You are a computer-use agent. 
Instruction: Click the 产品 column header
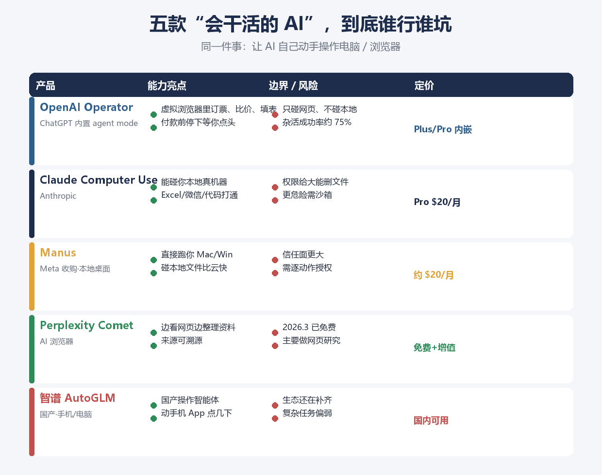tap(46, 86)
